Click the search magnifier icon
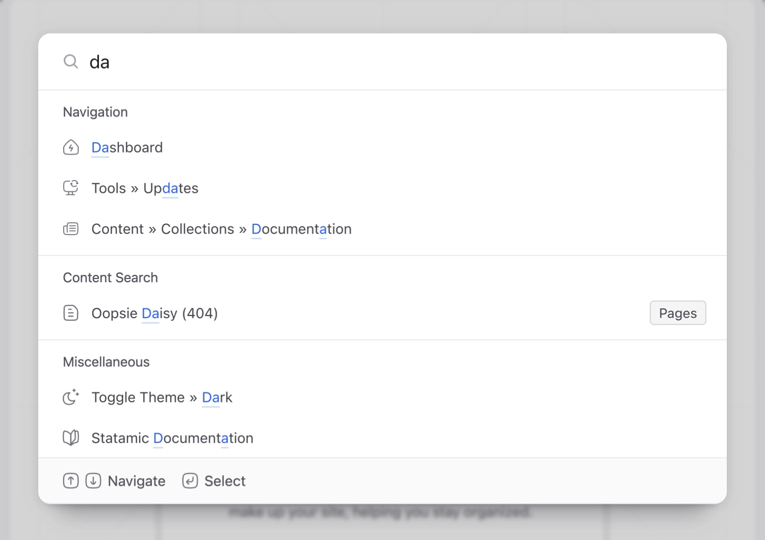Viewport: 765px width, 540px height. [x=71, y=62]
